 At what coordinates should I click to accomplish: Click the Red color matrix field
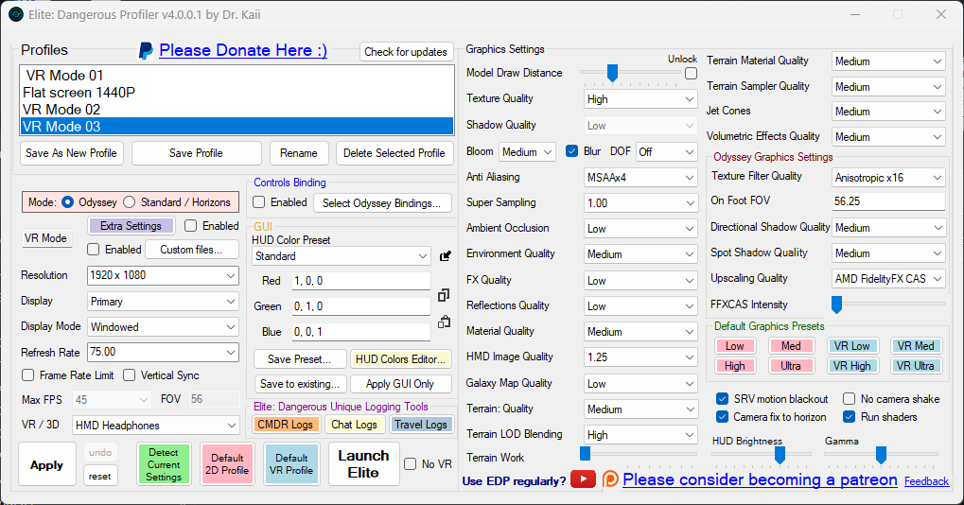360,281
